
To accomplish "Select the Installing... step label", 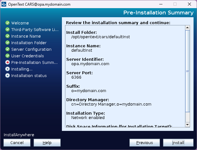I will coord(22,69).
